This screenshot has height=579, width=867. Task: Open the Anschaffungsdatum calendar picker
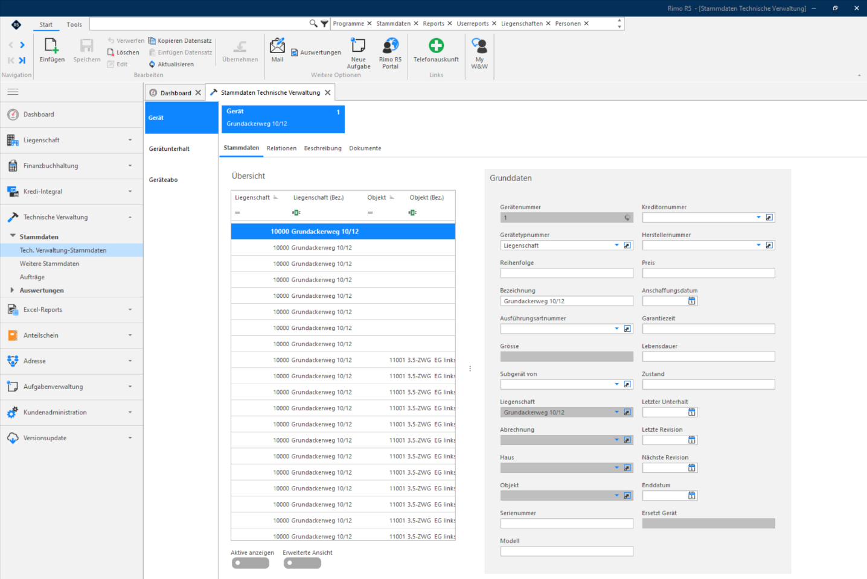[x=692, y=301]
